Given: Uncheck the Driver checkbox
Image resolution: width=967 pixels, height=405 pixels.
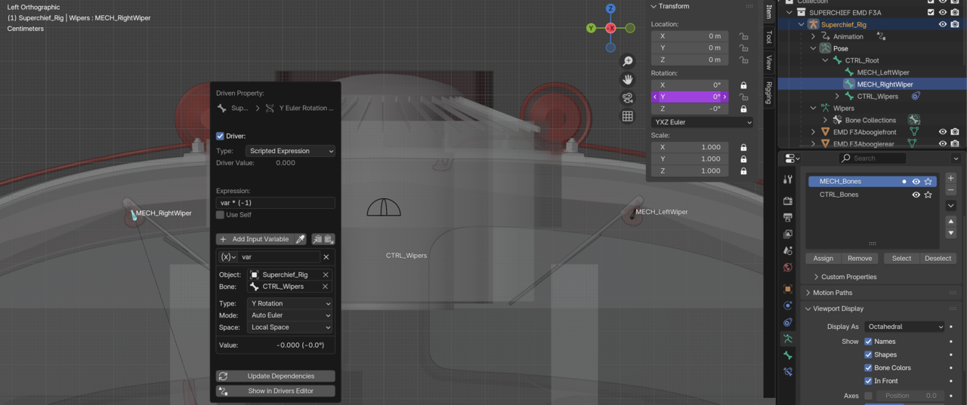Looking at the screenshot, I should tap(220, 137).
